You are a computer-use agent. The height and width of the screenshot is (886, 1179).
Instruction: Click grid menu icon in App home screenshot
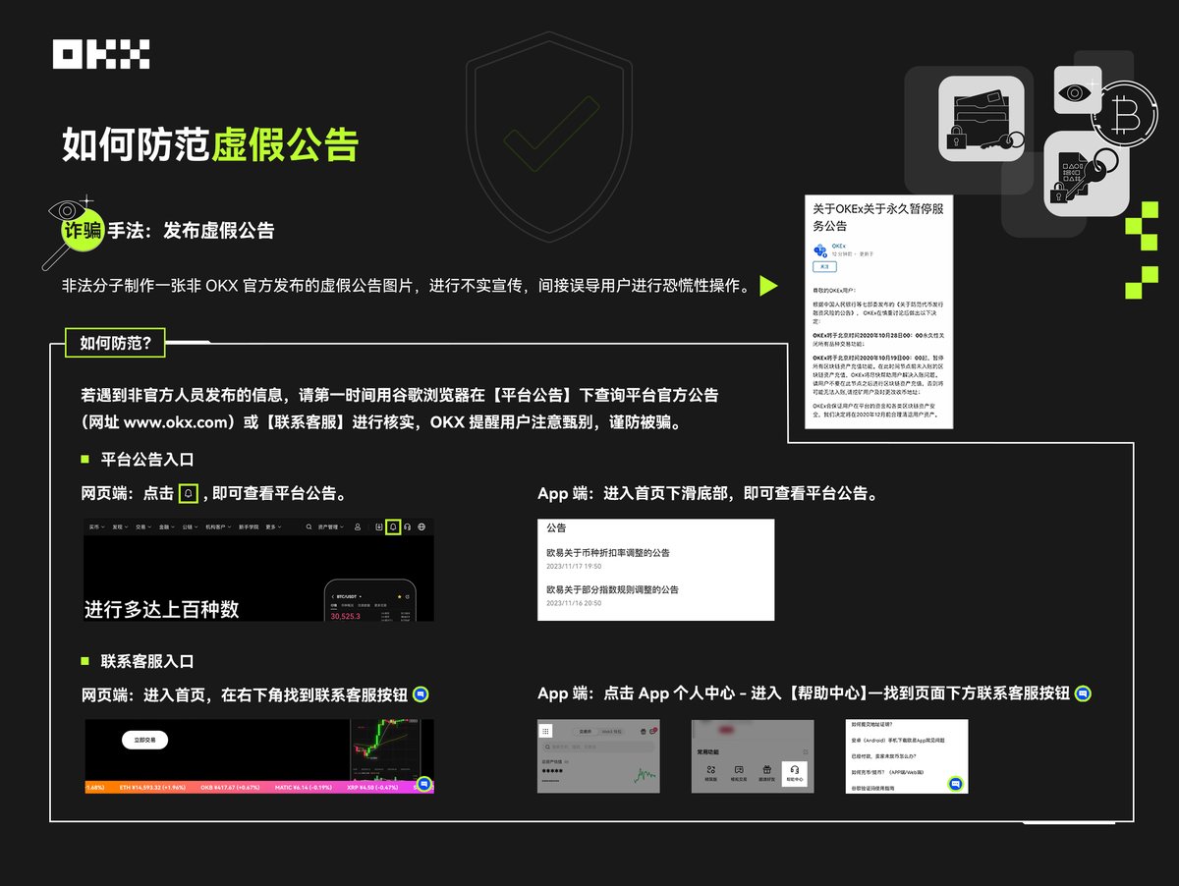click(545, 732)
